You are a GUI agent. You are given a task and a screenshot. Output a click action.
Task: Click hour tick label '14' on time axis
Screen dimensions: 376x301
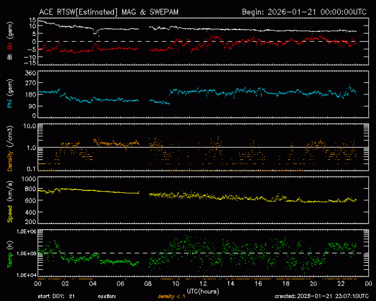click(x=231, y=284)
